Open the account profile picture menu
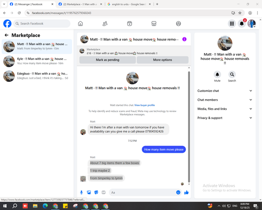Viewport: 262px width, 210px height. 252,24
